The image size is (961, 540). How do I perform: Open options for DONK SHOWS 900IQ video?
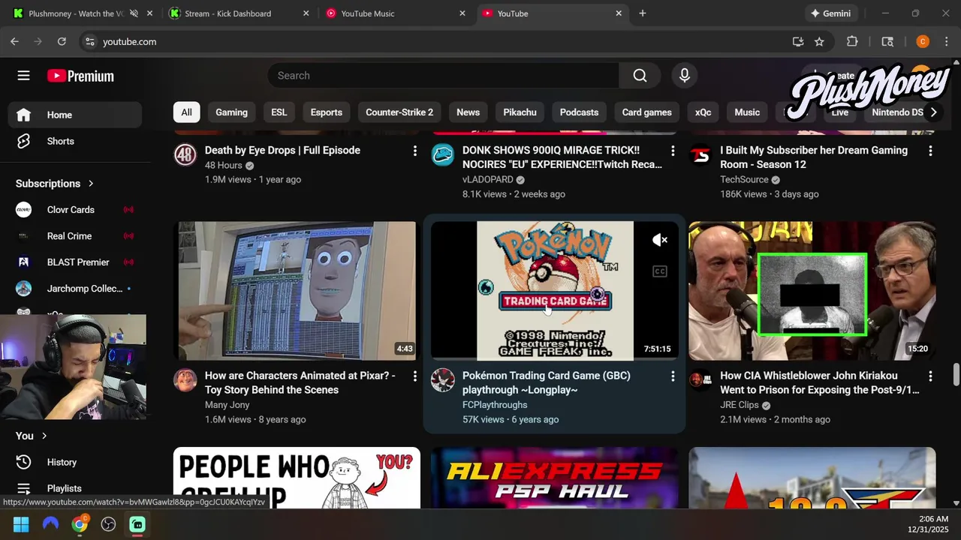[x=672, y=151]
